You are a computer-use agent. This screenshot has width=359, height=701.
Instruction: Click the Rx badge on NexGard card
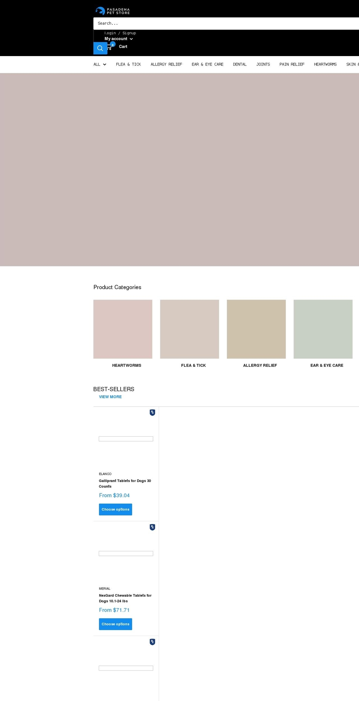[152, 527]
